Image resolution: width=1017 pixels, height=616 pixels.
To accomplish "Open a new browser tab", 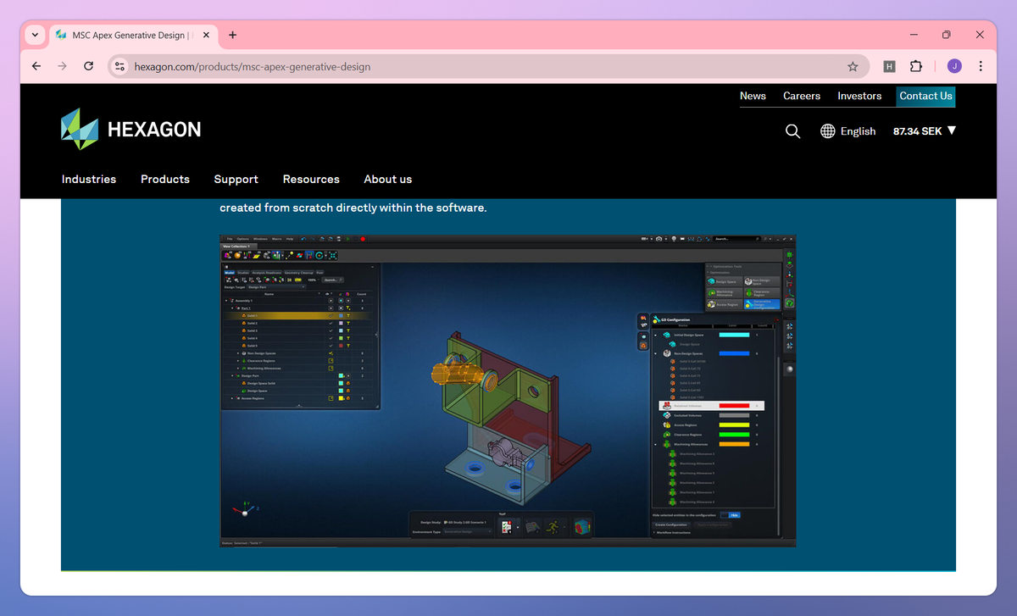I will tap(232, 35).
